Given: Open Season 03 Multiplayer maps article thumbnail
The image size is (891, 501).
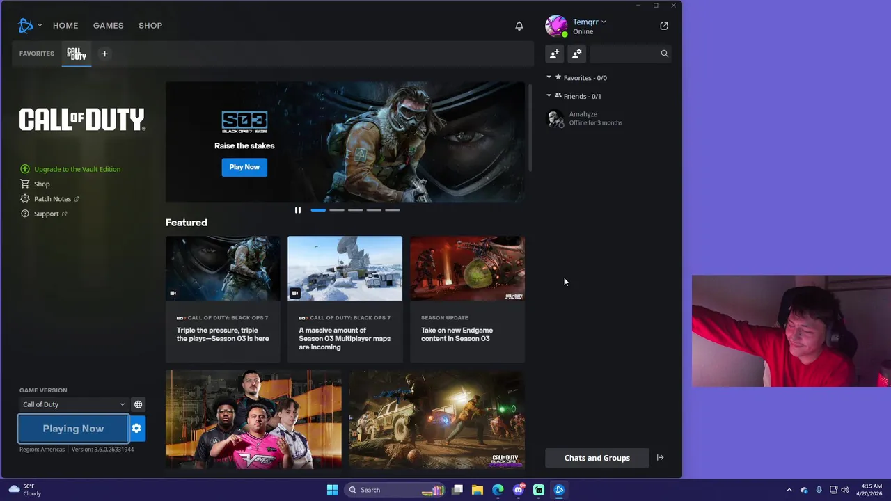Looking at the screenshot, I should click(345, 269).
